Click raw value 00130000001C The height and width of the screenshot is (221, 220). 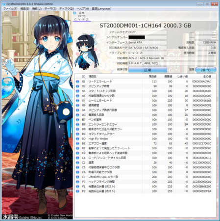(201, 163)
